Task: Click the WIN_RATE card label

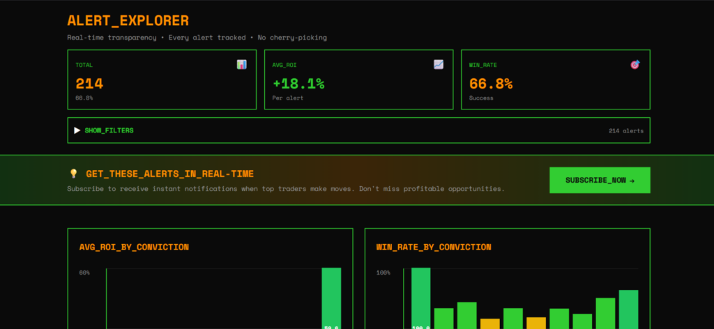Action: point(483,65)
